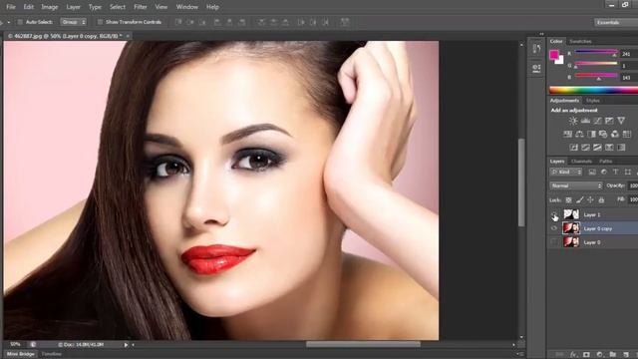Add a Brightness/Contrast adjustment
The width and height of the screenshot is (638, 359).
click(x=573, y=121)
